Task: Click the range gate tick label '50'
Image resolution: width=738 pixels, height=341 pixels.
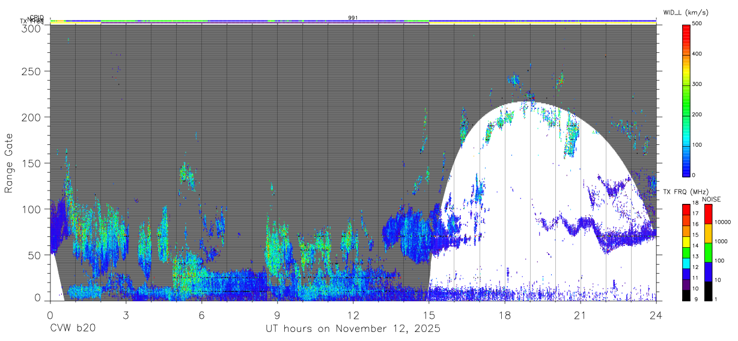Action: (x=35, y=255)
